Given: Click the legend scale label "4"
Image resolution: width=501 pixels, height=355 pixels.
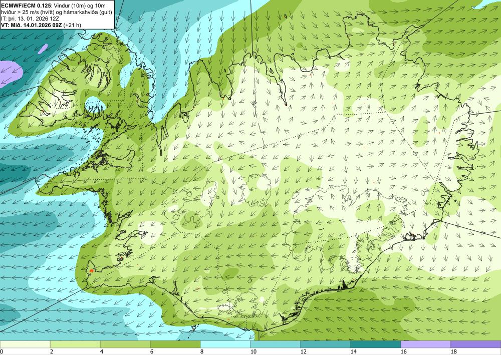Looking at the screenshot, I should coord(102,351).
